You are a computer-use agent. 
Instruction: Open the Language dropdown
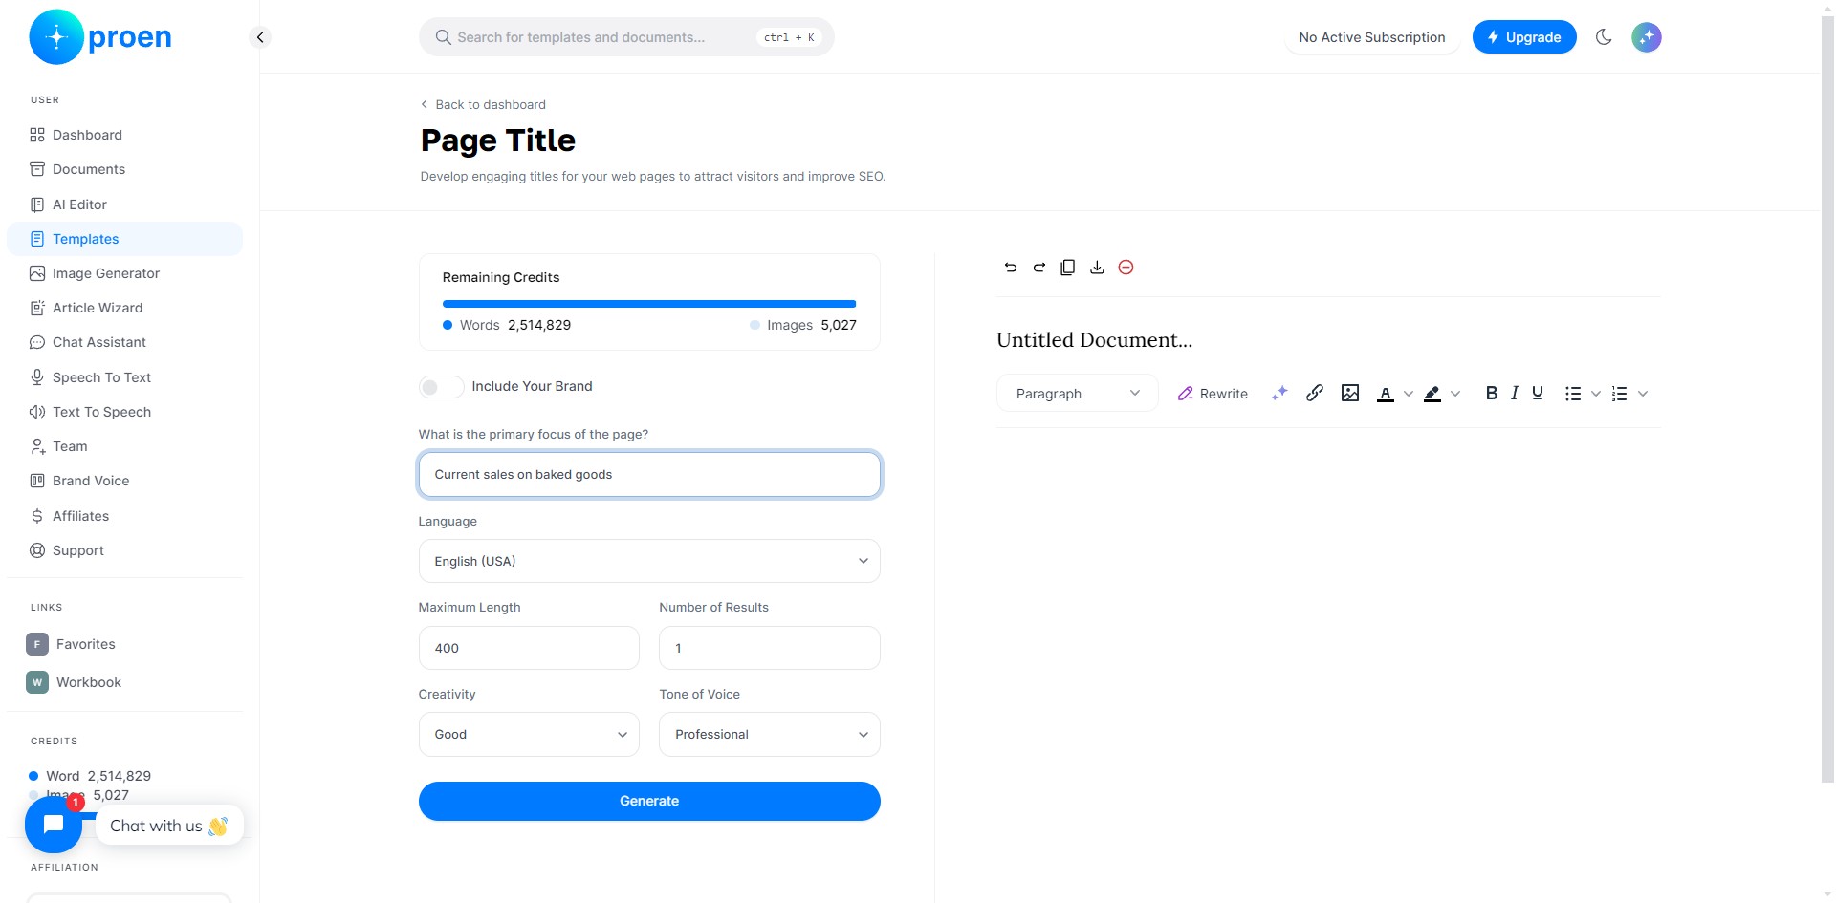tap(649, 561)
